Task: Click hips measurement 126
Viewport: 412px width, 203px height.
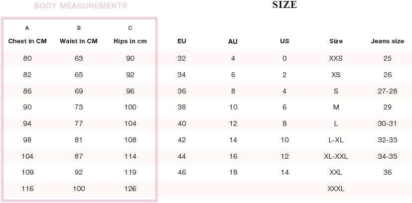Action: click(130, 189)
